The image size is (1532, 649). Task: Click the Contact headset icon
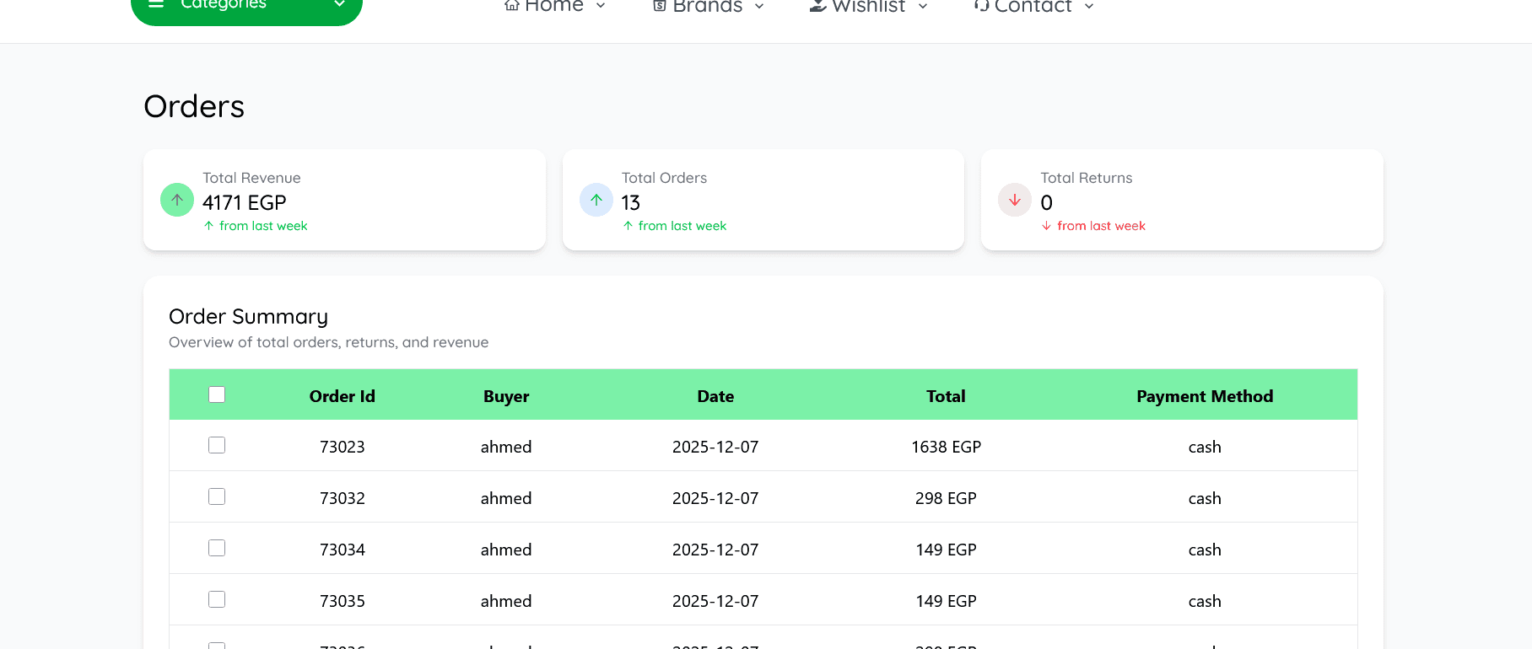pyautogui.click(x=981, y=5)
